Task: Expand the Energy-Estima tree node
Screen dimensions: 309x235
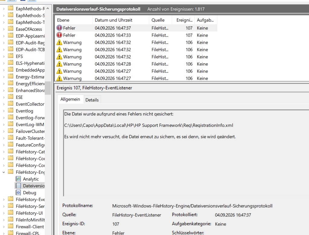Action: [4, 77]
